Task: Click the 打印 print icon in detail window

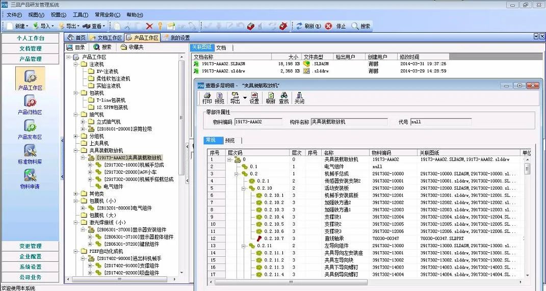Action: click(x=207, y=97)
